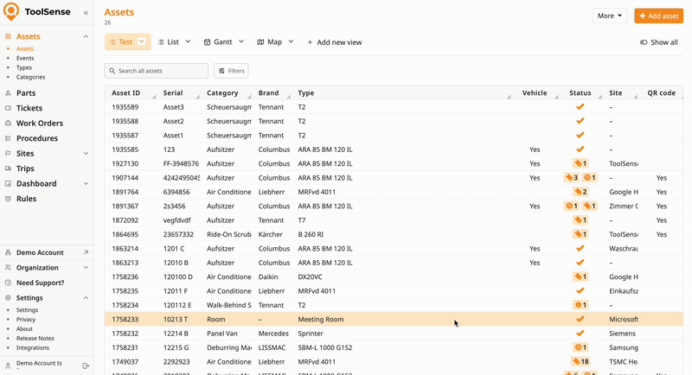The image size is (692, 375).
Task: Open the Filters button
Action: (230, 71)
